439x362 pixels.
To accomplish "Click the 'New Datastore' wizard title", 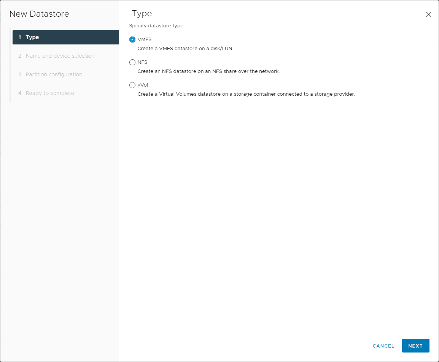I will [39, 14].
